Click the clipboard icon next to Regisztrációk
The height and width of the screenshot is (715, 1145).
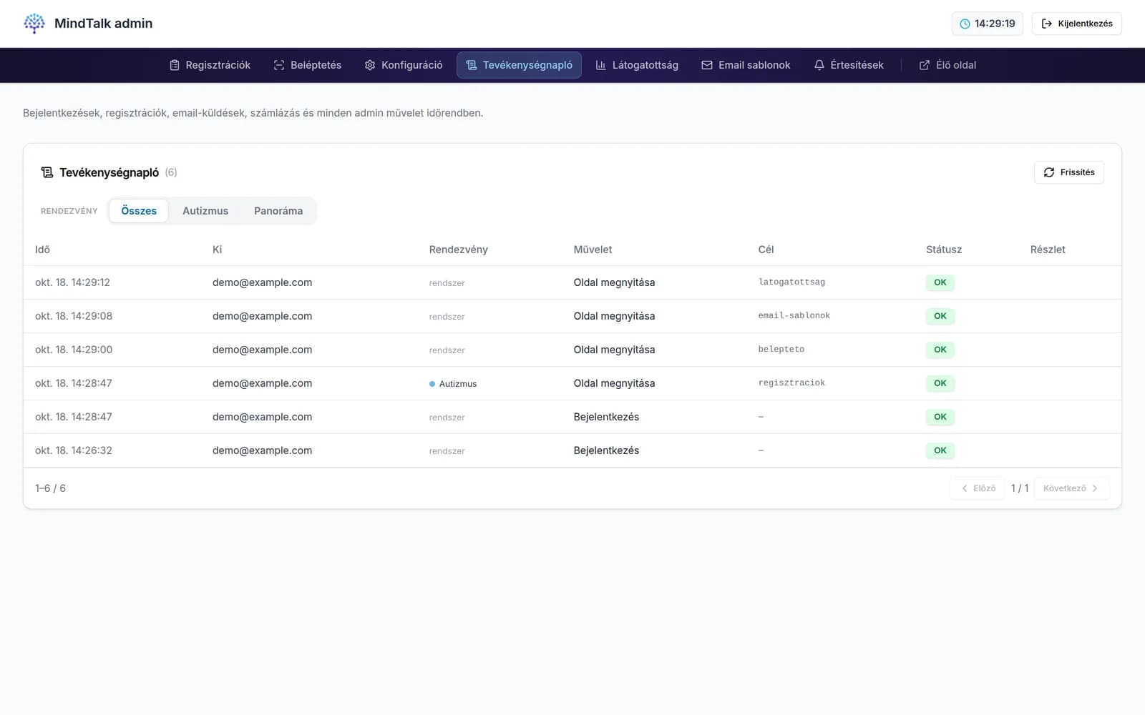tap(175, 65)
